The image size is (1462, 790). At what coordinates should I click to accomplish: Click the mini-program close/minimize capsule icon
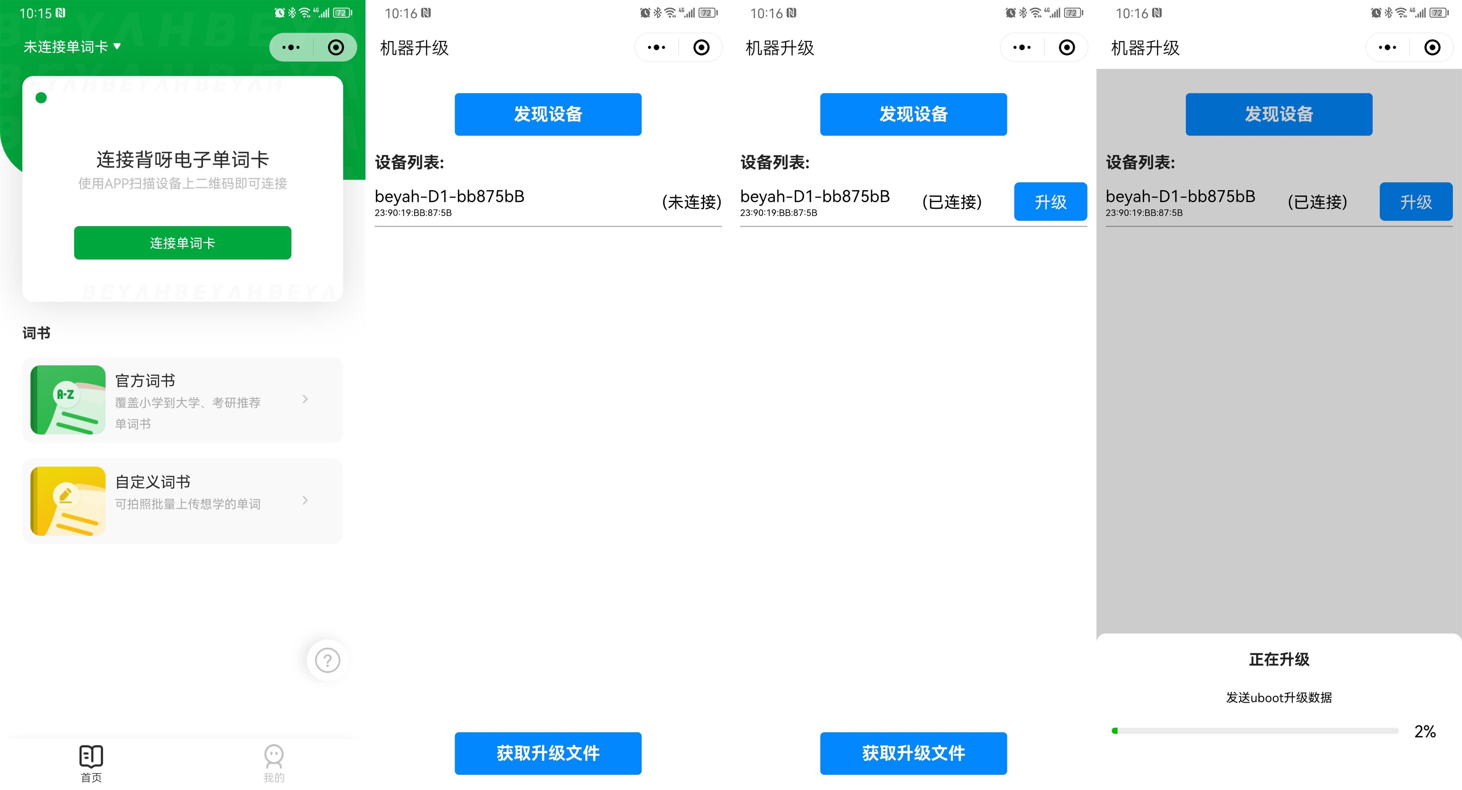(336, 47)
